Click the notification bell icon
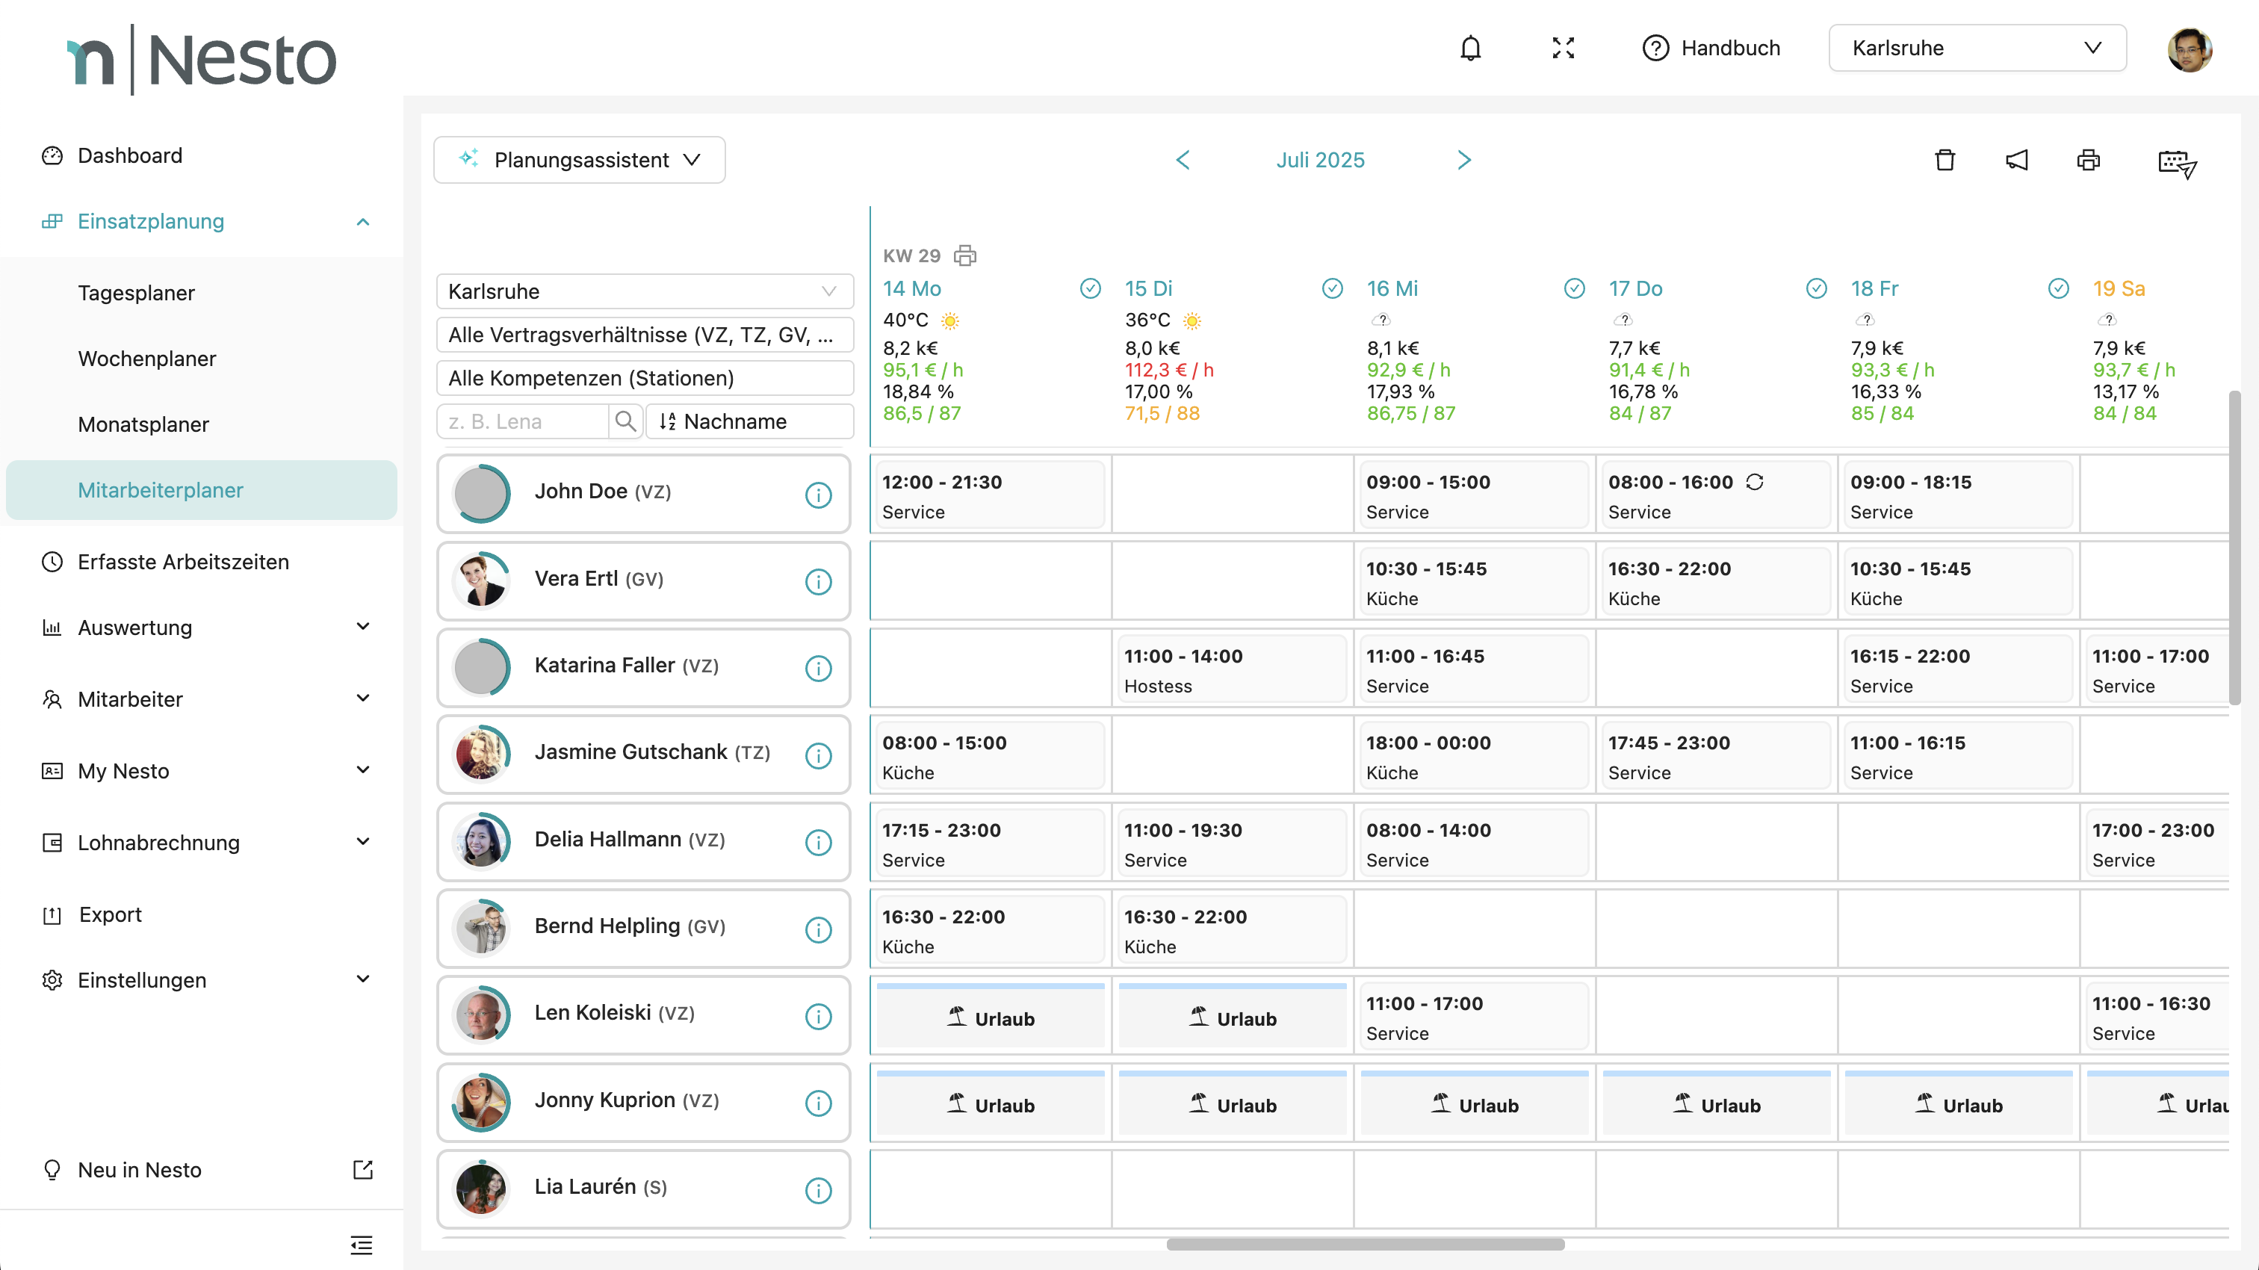 point(1471,49)
